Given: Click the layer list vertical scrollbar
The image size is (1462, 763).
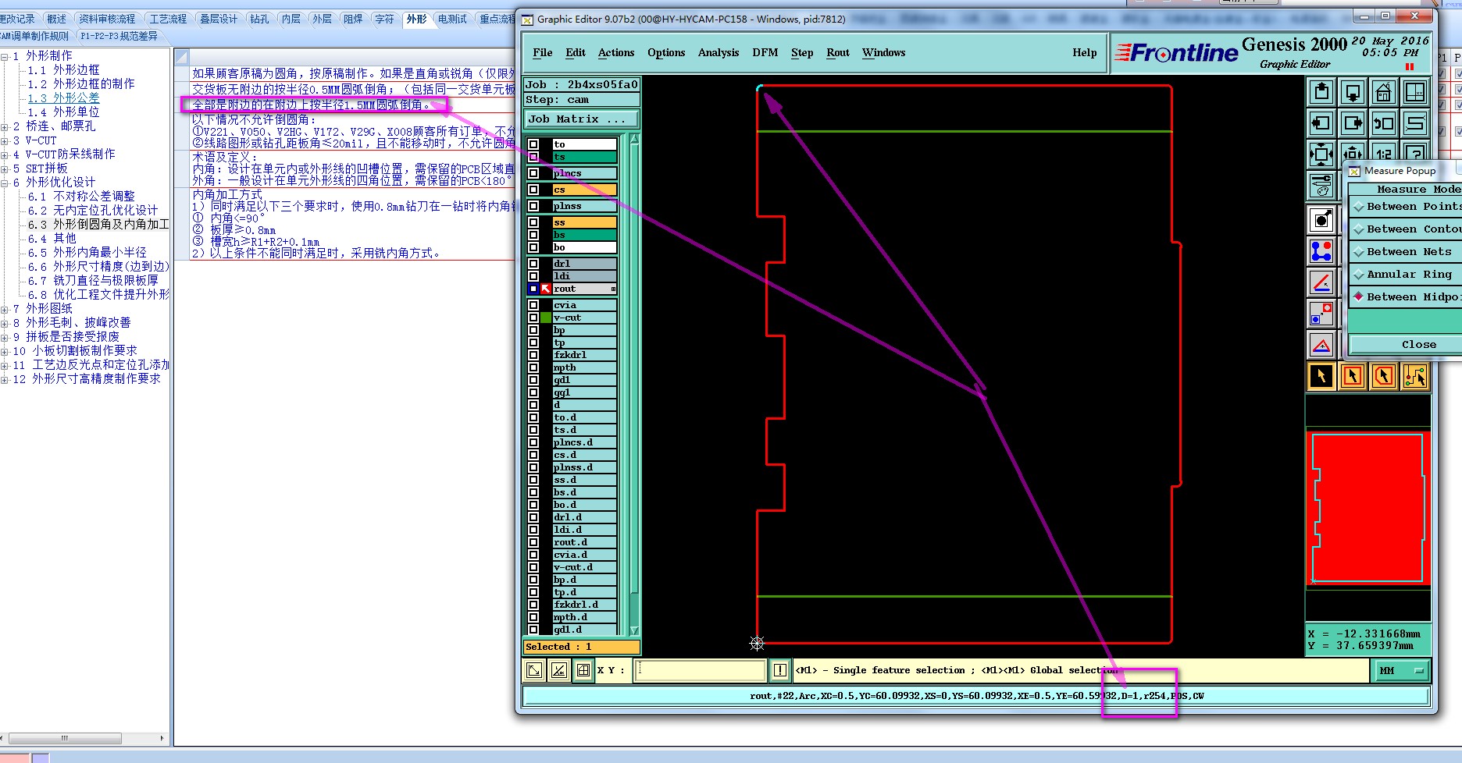Looking at the screenshot, I should 634,385.
